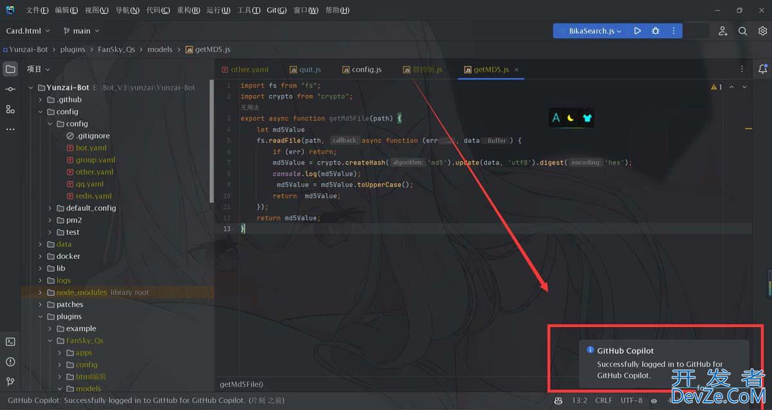
Task: Click the cyan letter A widget icon
Action: pos(556,118)
